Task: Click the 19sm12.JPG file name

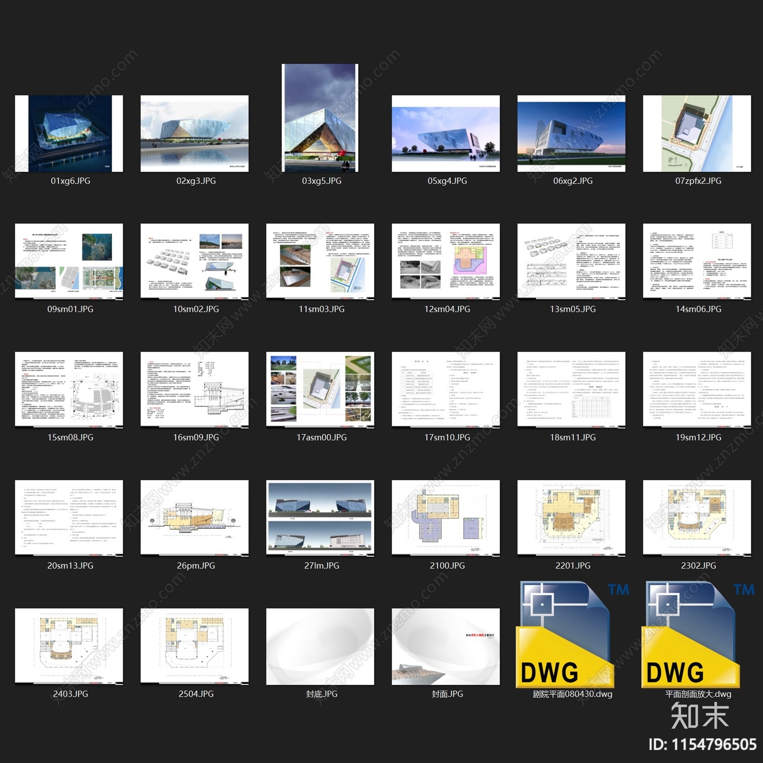Action: pos(698,437)
